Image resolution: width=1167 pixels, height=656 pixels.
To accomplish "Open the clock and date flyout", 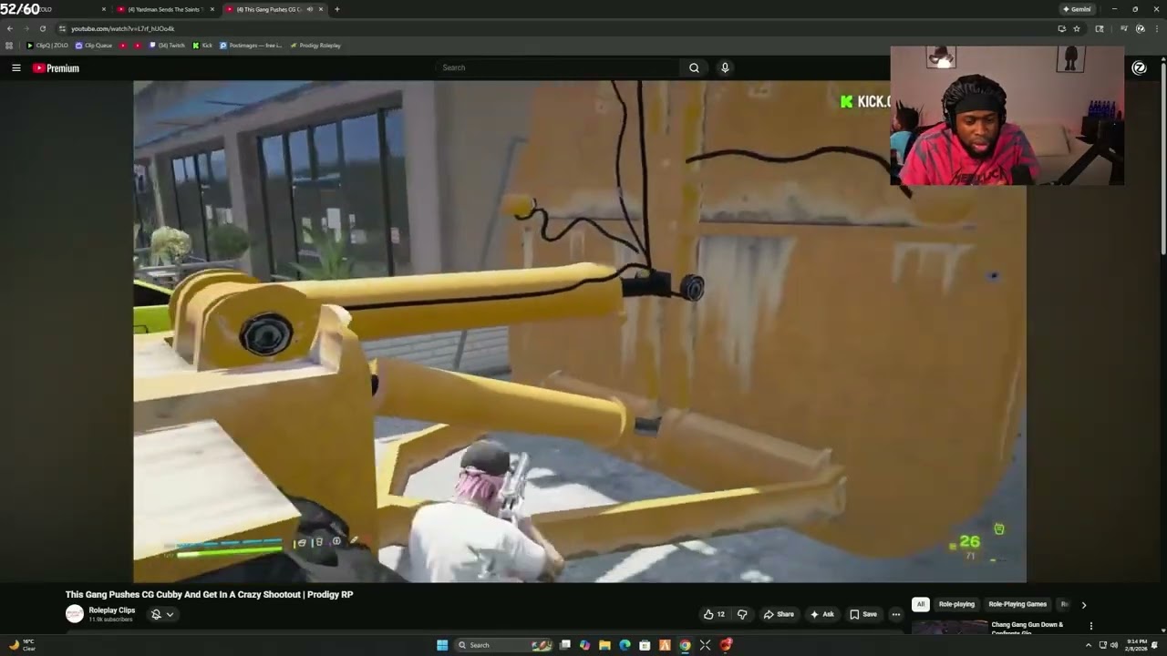I will point(1136,645).
